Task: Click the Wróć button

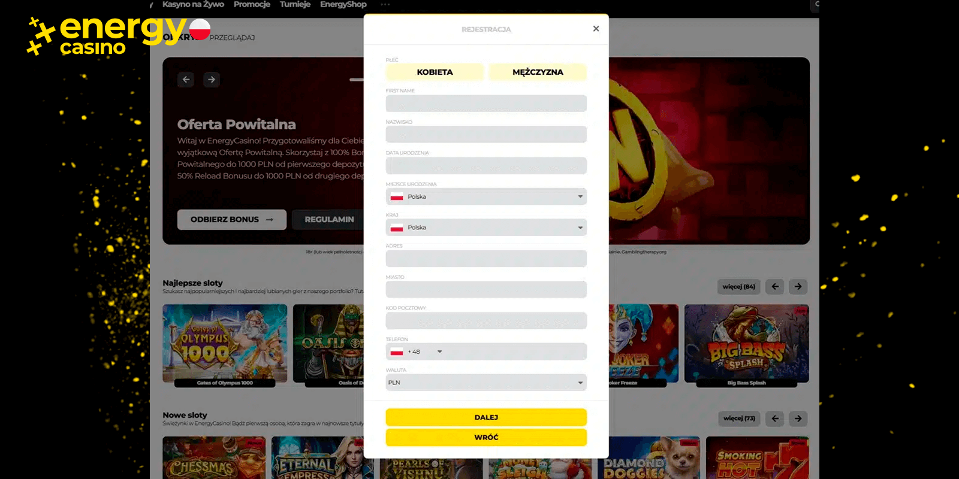Action: (486, 438)
